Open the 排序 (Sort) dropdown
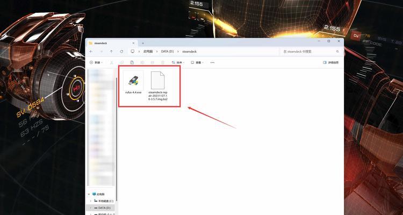403x215 pixels. point(178,62)
